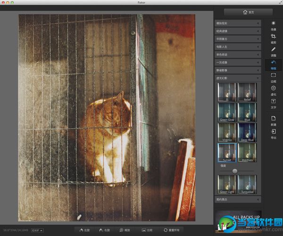Select the 虚化 tilt-shift tool
The height and width of the screenshot is (236, 283).
tap(274, 89)
